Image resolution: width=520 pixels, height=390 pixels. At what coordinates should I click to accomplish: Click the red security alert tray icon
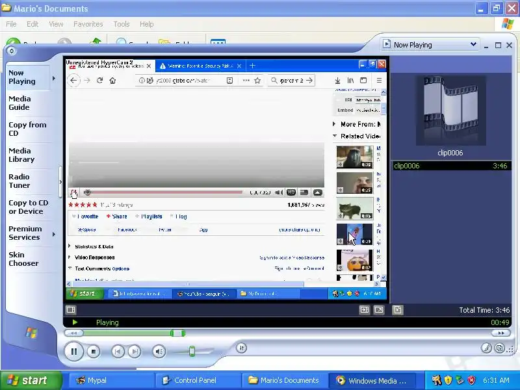(x=471, y=380)
